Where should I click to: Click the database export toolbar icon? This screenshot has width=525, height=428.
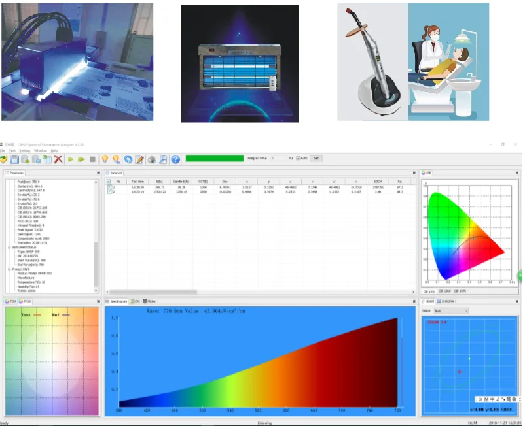[26, 159]
